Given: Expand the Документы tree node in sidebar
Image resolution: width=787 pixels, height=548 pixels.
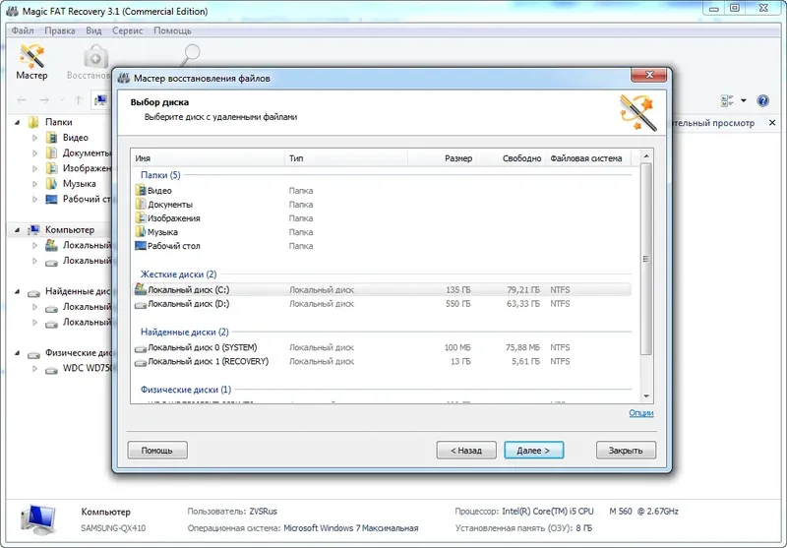Looking at the screenshot, I should pyautogui.click(x=34, y=153).
